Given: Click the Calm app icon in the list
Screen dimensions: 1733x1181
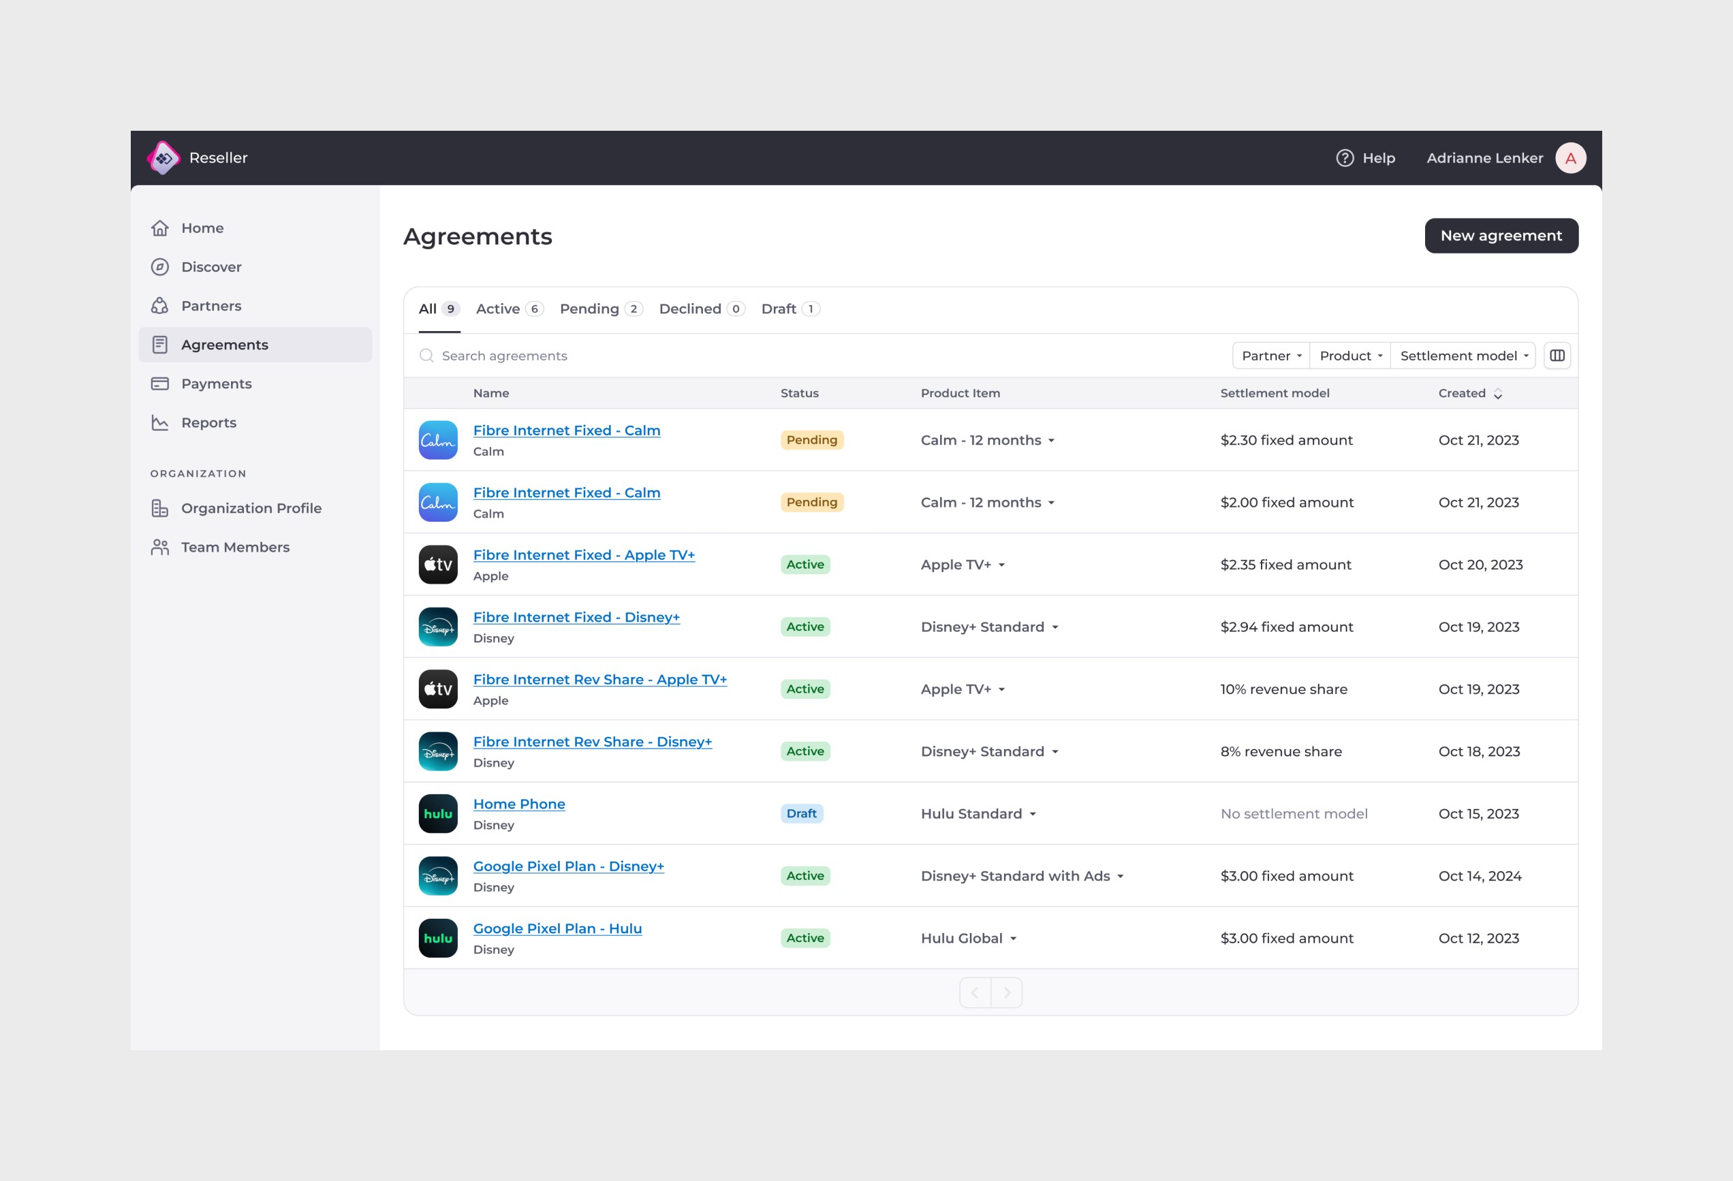Looking at the screenshot, I should [x=438, y=440].
